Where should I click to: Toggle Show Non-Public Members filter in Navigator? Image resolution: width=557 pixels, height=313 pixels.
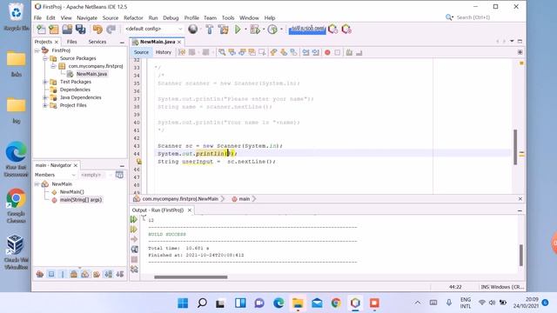pyautogui.click(x=74, y=274)
